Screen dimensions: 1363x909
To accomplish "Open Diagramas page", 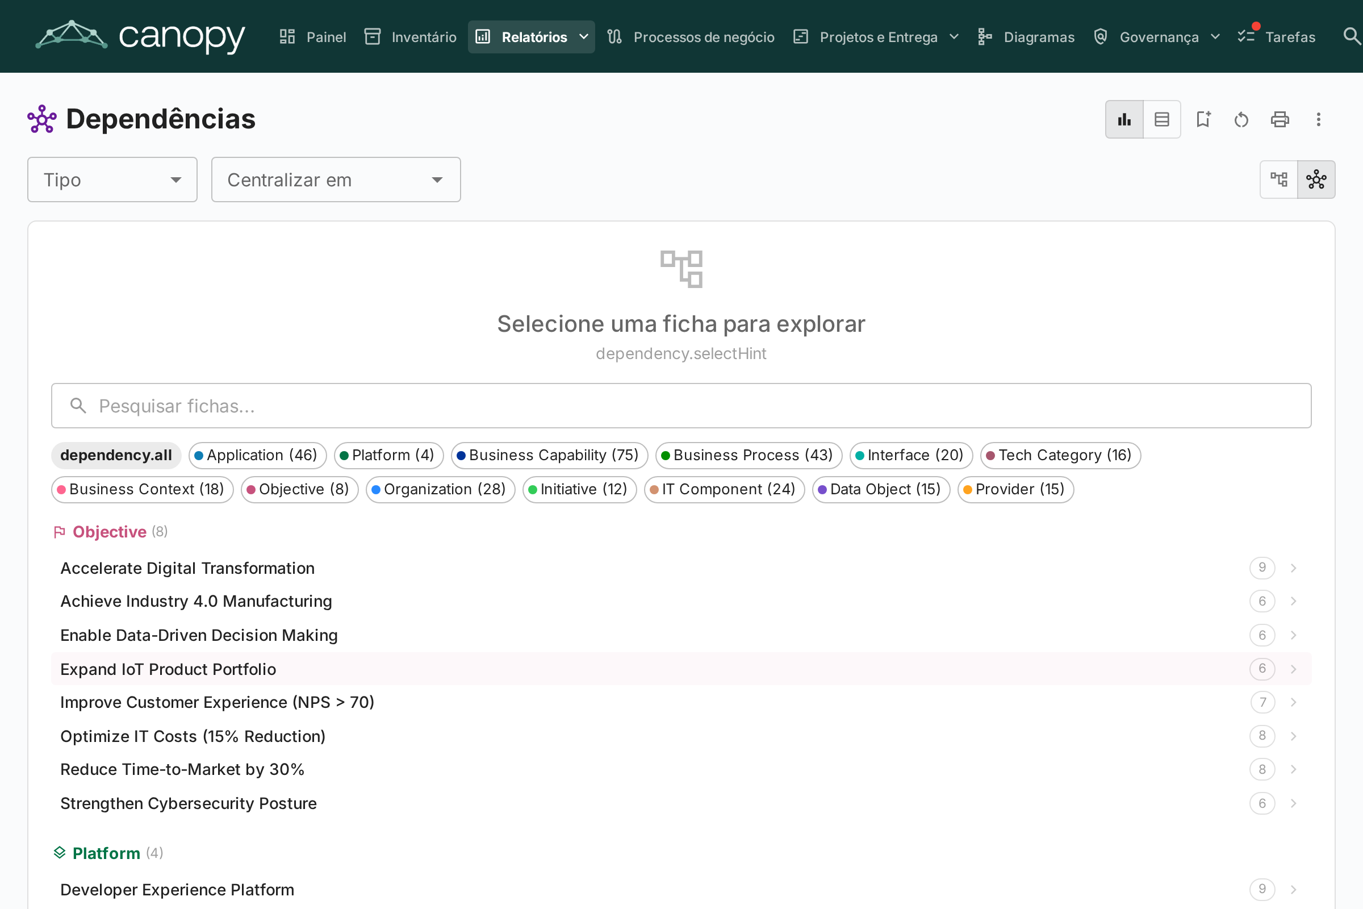I will (x=1026, y=37).
